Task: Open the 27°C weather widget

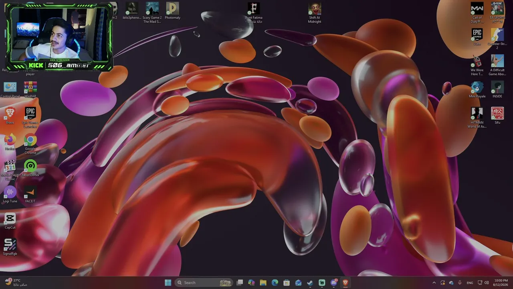Action: [x=16, y=283]
